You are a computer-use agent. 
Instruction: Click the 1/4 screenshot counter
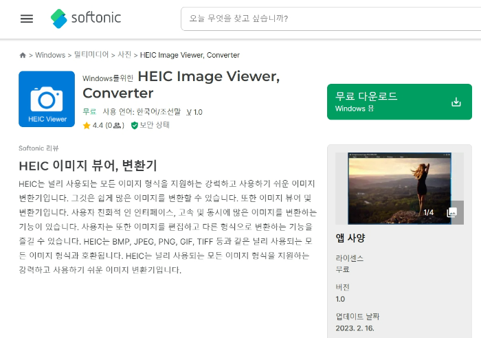pyautogui.click(x=428, y=212)
